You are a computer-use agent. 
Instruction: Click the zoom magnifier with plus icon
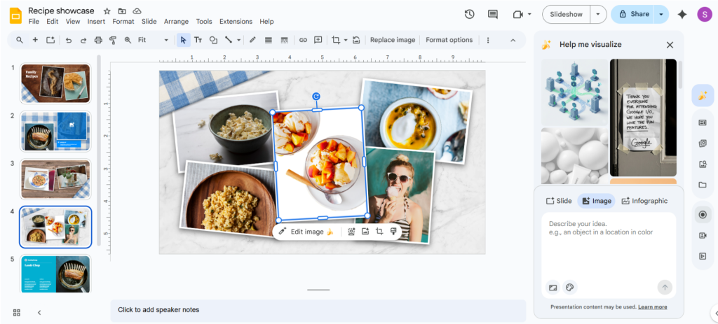pyautogui.click(x=128, y=40)
